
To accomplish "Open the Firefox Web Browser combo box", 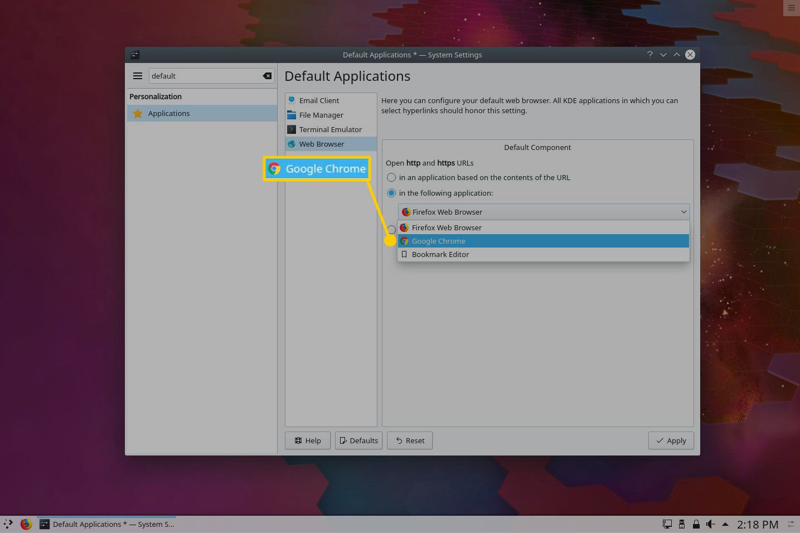I will pyautogui.click(x=544, y=212).
